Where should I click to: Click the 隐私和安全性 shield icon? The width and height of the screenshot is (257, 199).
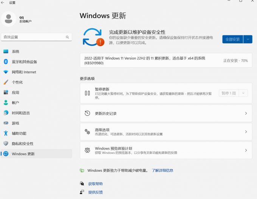(x=6, y=143)
